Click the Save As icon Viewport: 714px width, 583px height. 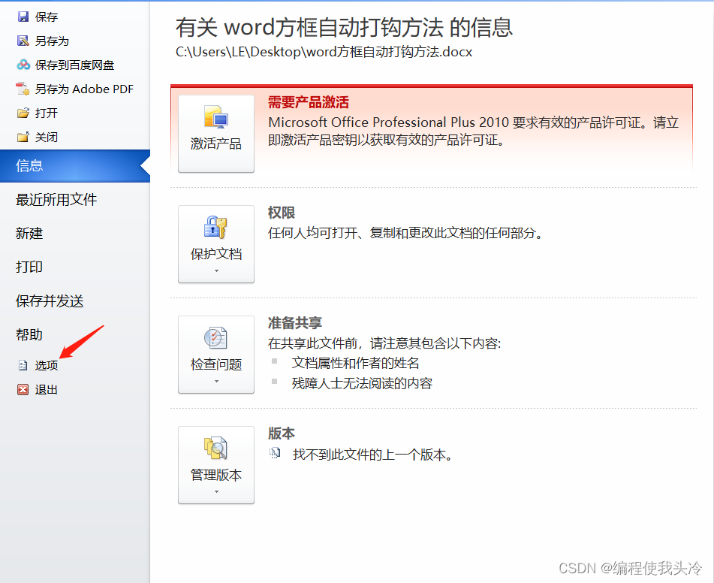(x=23, y=41)
